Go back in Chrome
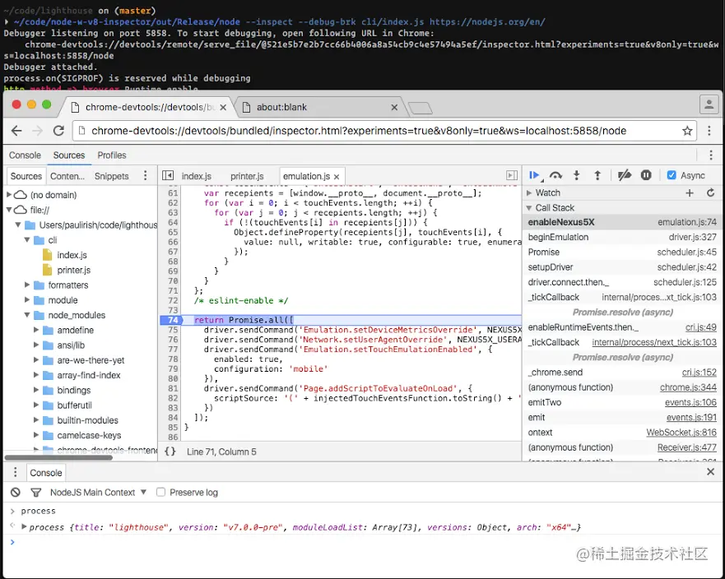Image resolution: width=725 pixels, height=579 pixels. click(16, 131)
